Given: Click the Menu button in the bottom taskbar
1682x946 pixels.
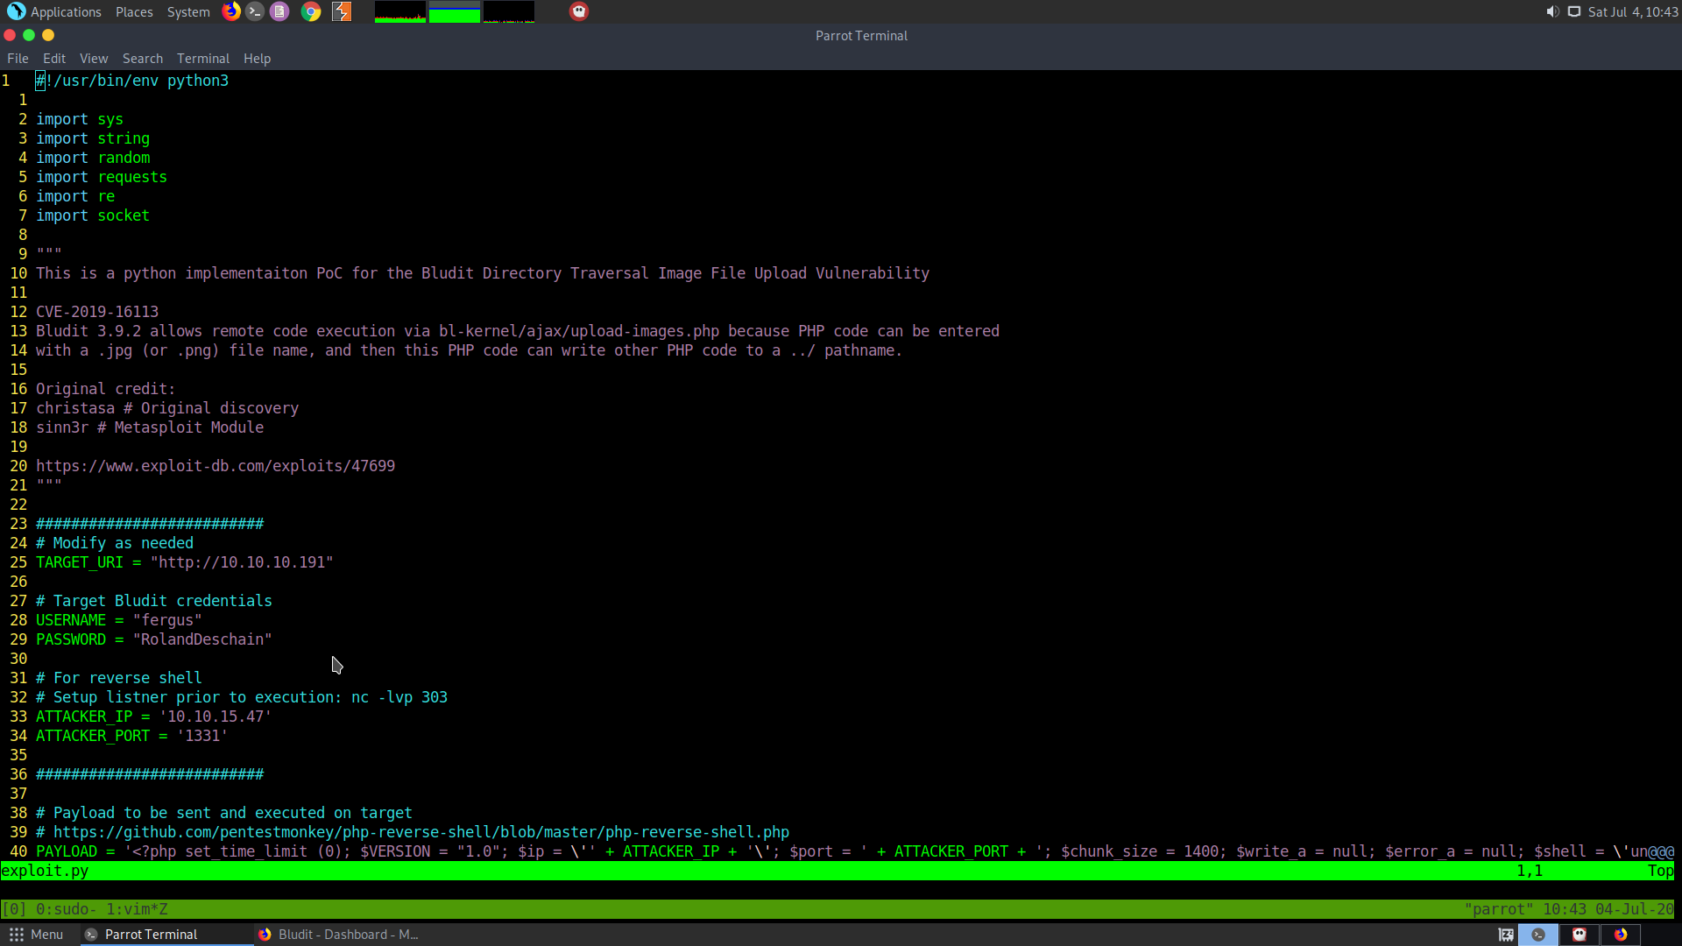Looking at the screenshot, I should pyautogui.click(x=37, y=935).
